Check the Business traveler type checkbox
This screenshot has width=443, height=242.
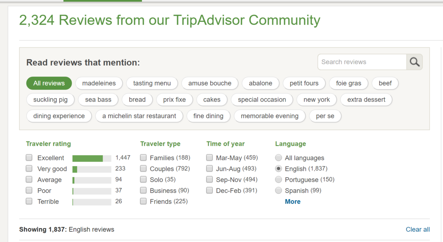click(143, 190)
